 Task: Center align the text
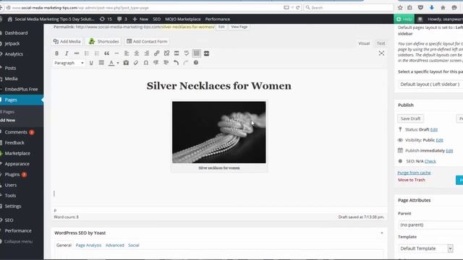[x=137, y=53]
